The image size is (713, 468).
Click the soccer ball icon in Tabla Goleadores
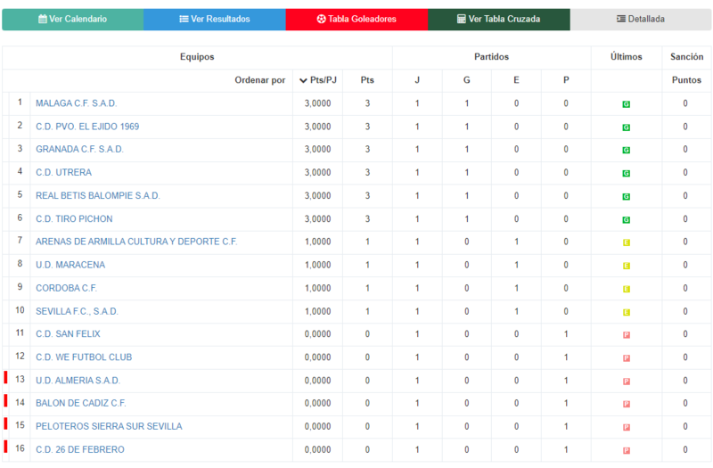click(x=322, y=19)
